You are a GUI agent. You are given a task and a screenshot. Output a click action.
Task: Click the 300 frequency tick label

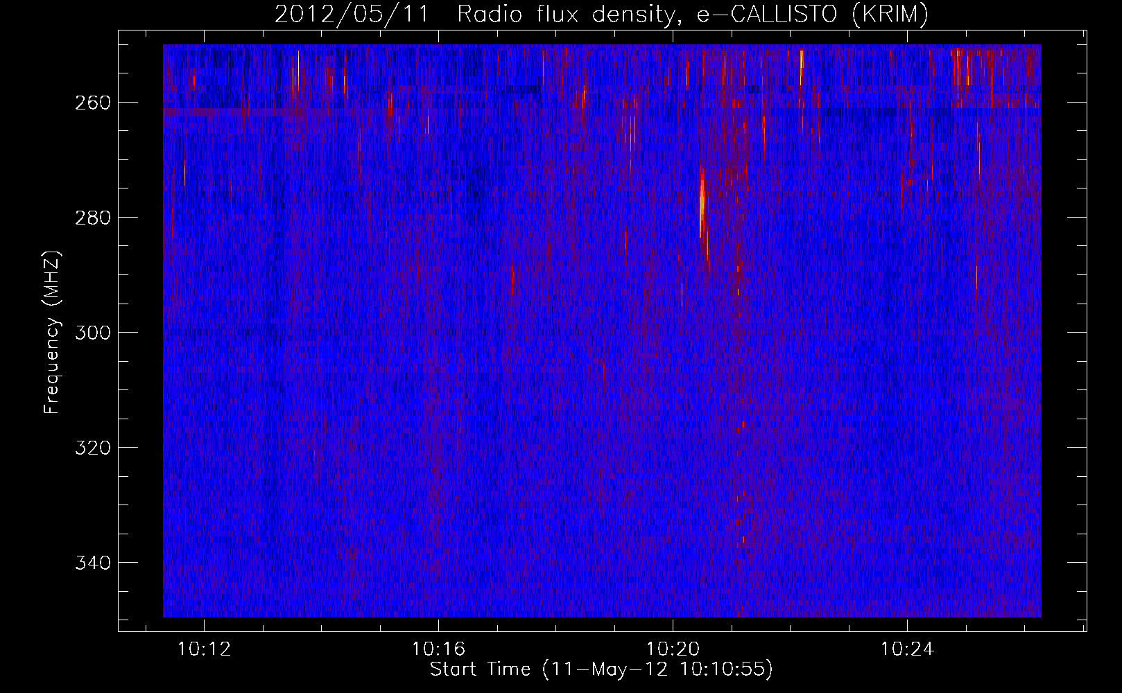point(93,333)
